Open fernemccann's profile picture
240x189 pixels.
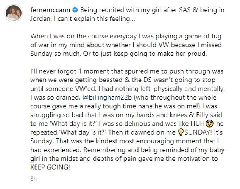click(14, 13)
